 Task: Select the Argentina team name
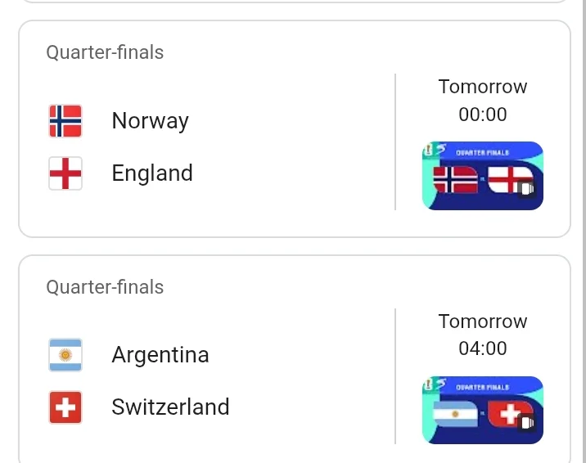coord(160,355)
